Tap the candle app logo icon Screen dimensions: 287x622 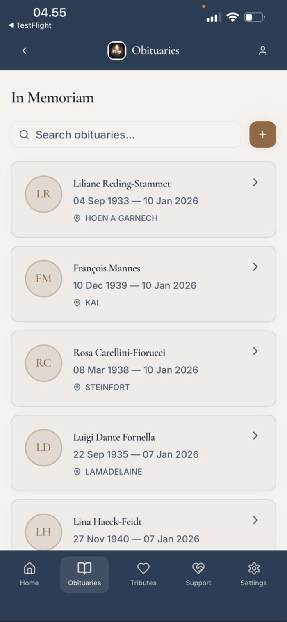117,51
